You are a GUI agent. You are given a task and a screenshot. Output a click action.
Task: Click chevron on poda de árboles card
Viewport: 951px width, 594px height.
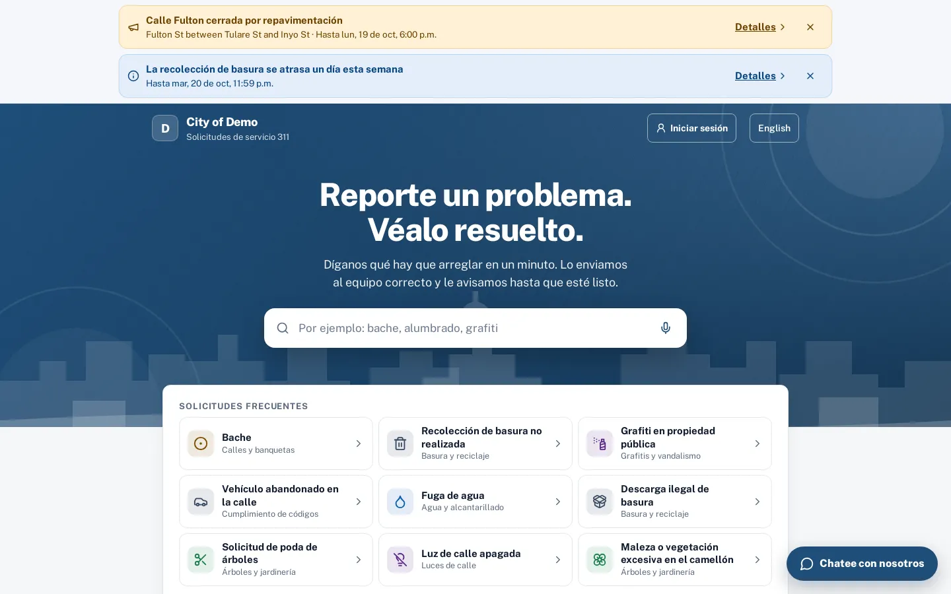tap(359, 560)
